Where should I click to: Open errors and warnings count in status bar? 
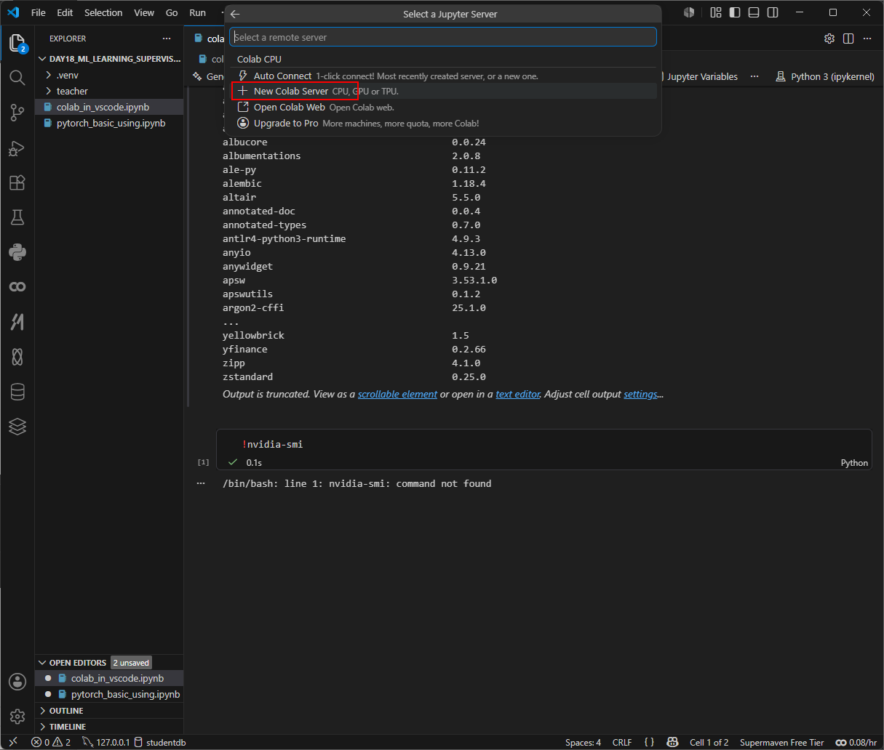click(x=51, y=742)
